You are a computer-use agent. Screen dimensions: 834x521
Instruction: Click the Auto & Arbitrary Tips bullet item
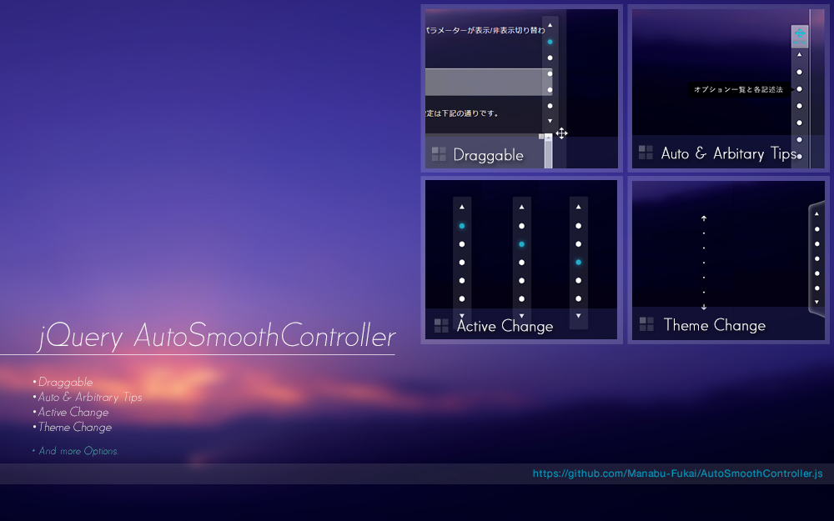90,397
